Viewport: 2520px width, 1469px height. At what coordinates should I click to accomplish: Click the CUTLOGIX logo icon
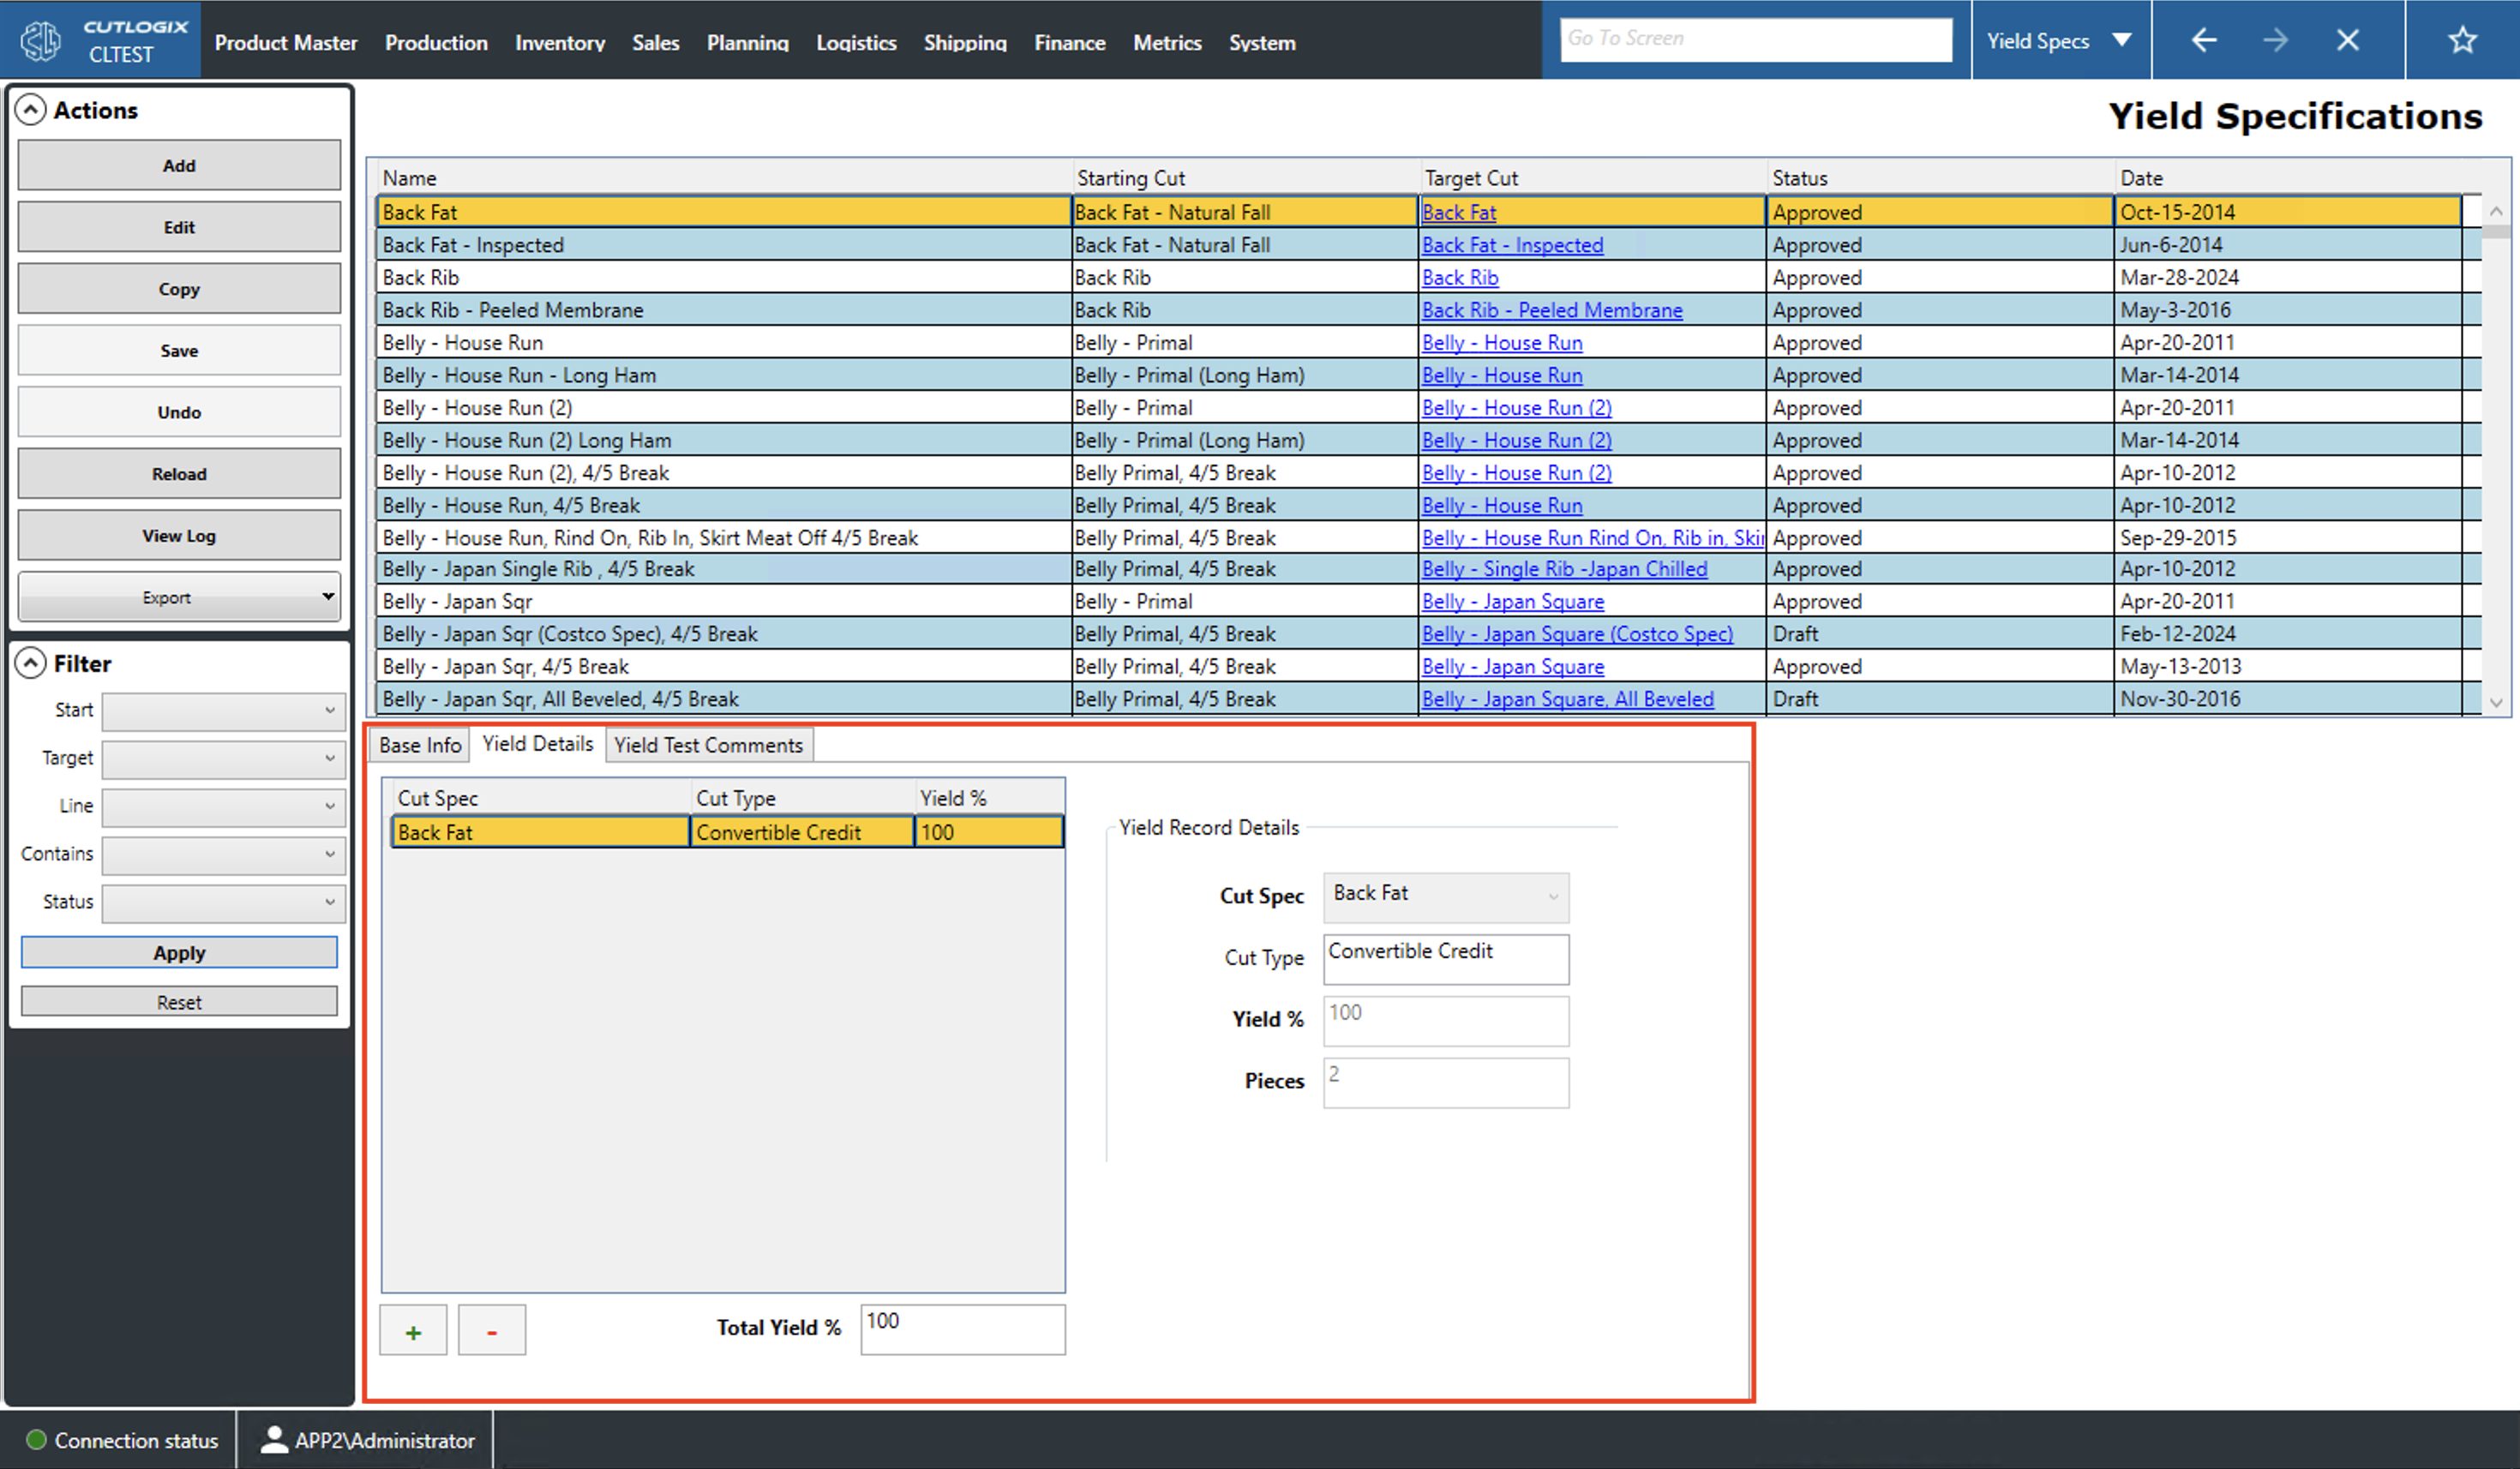tap(40, 40)
